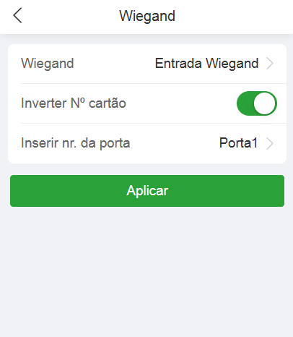The height and width of the screenshot is (337, 293).
Task: Open the Porta1 door selector
Action: tap(238, 143)
